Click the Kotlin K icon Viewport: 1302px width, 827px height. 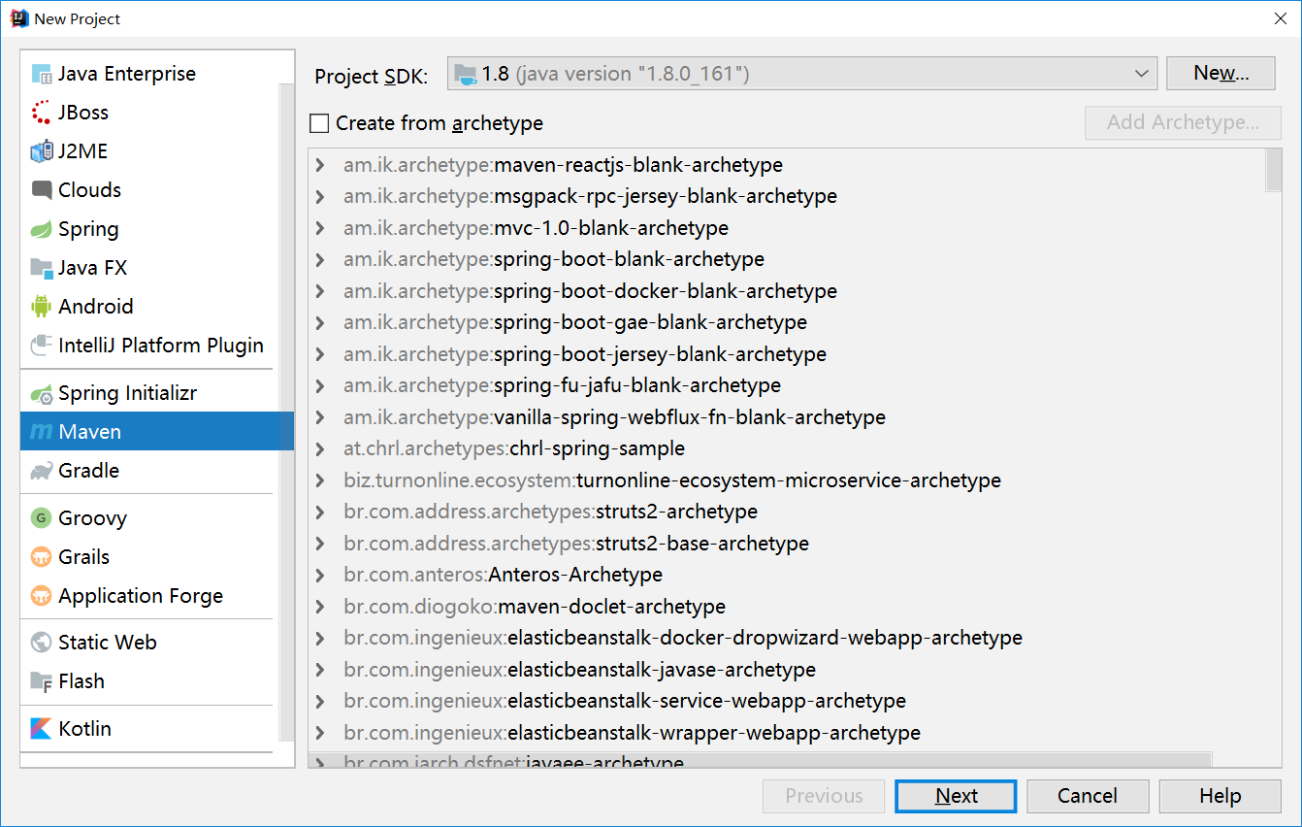tap(42, 729)
